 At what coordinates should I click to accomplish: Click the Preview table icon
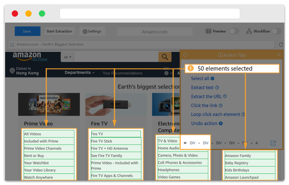(209, 31)
